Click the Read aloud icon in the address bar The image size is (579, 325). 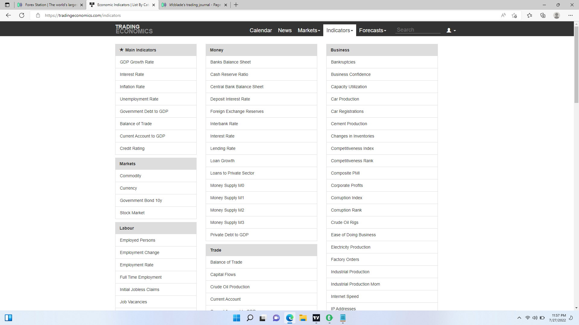[503, 15]
